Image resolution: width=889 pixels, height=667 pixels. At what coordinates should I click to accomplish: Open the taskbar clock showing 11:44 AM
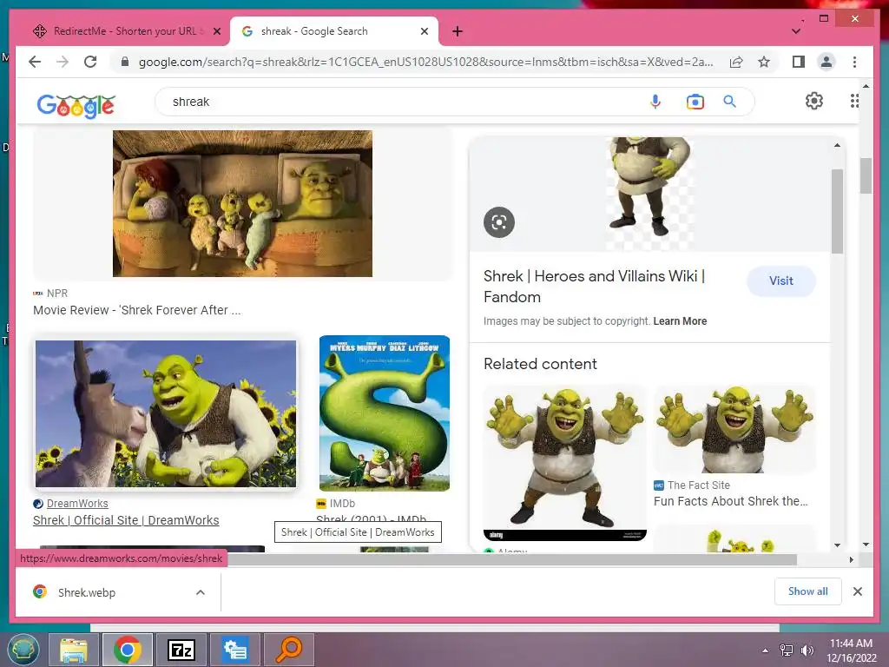coord(851,650)
